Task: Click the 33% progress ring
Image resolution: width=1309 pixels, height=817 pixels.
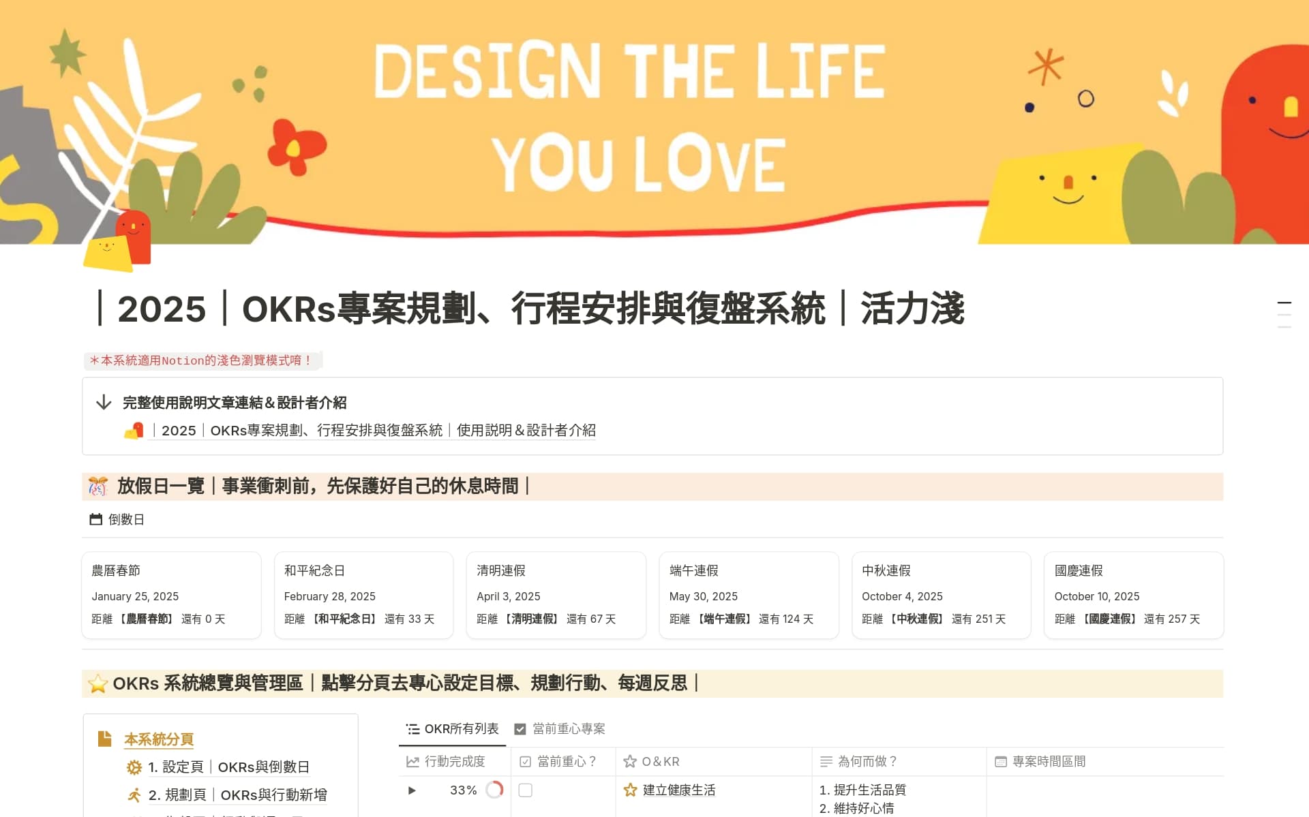Action: pyautogui.click(x=494, y=790)
